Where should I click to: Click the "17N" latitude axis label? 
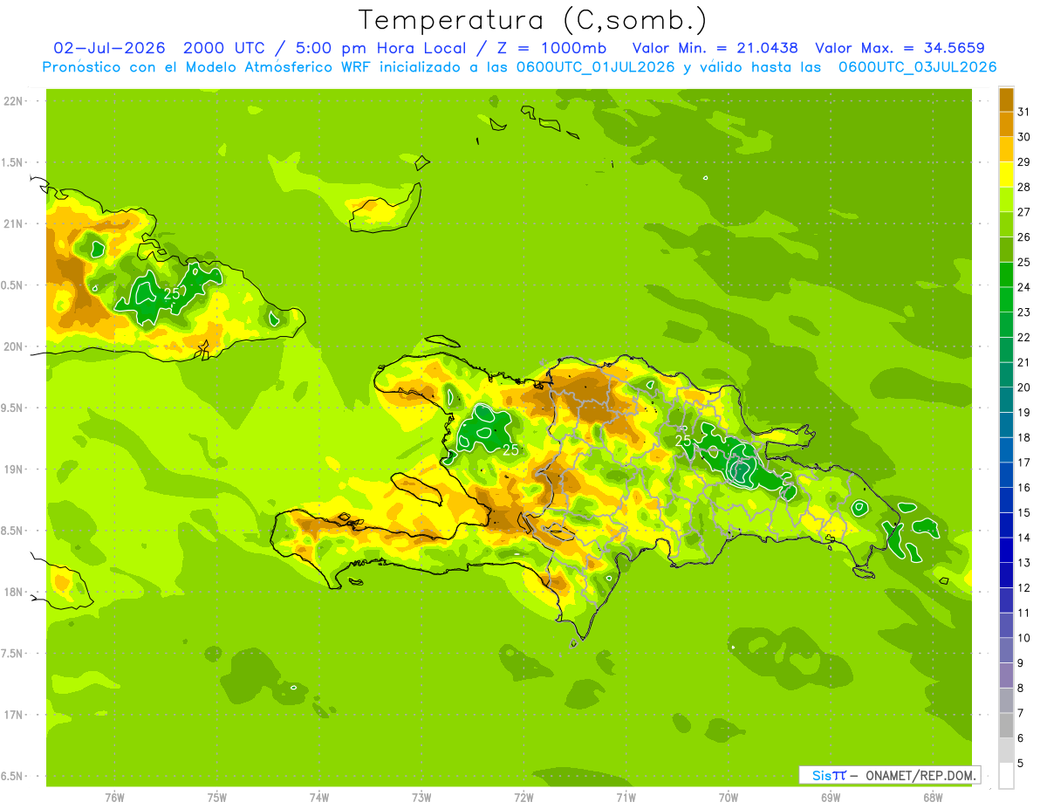click(x=14, y=715)
